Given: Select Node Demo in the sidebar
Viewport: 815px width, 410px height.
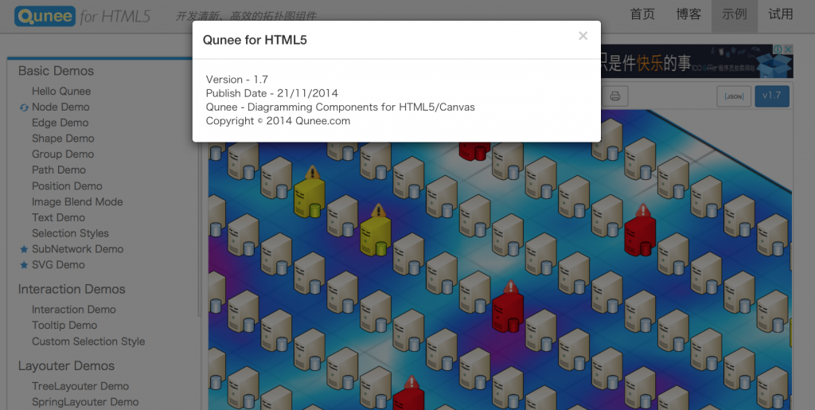Looking at the screenshot, I should (x=60, y=107).
